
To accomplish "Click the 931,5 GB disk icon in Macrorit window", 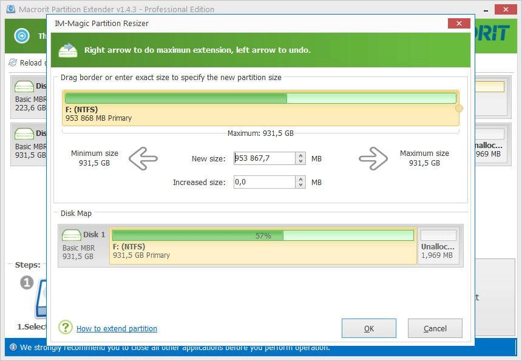I will pyautogui.click(x=24, y=133).
